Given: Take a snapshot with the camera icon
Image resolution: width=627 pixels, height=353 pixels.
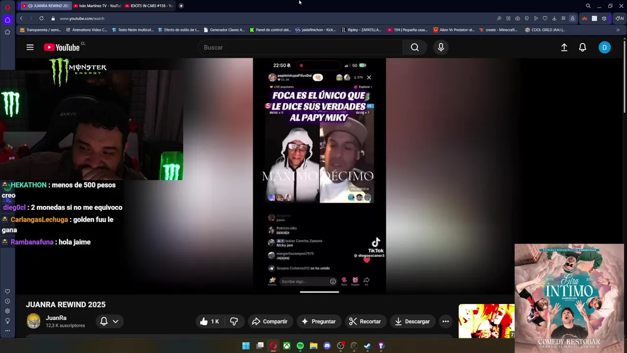Looking at the screenshot, I should [517, 18].
